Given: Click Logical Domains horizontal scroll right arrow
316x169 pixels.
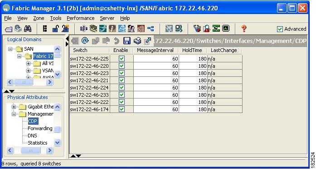Looking at the screenshot, I should tap(49, 82).
